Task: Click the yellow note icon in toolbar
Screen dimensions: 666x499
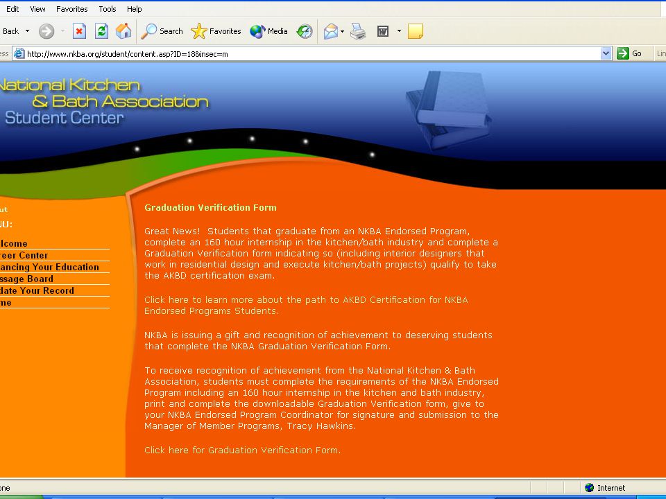Action: (x=416, y=31)
